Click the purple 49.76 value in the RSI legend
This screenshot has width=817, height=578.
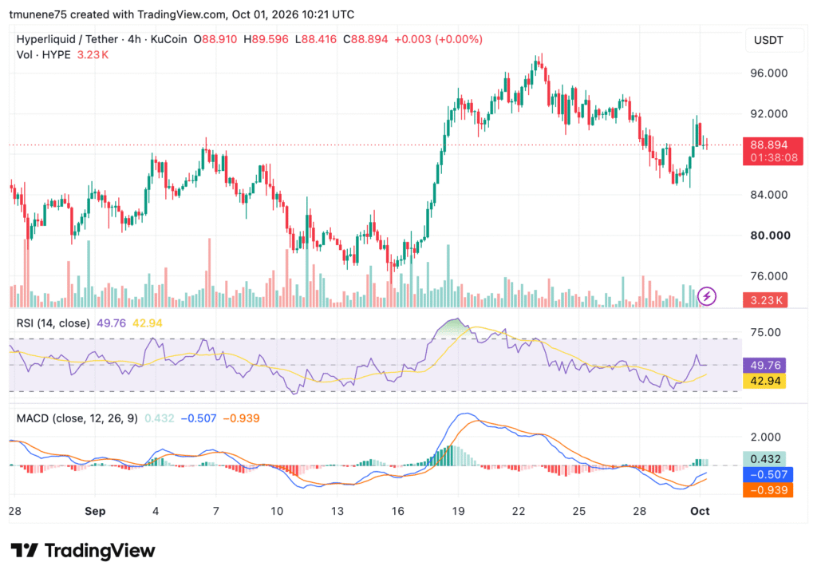click(111, 323)
